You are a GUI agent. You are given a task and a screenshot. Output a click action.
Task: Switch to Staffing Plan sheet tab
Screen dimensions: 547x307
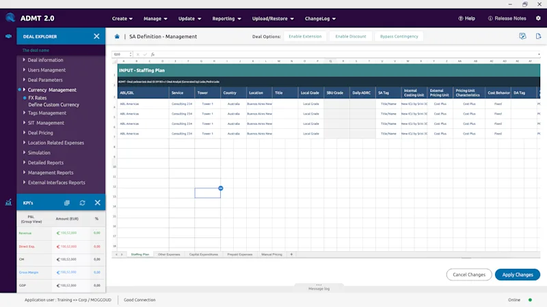click(140, 254)
